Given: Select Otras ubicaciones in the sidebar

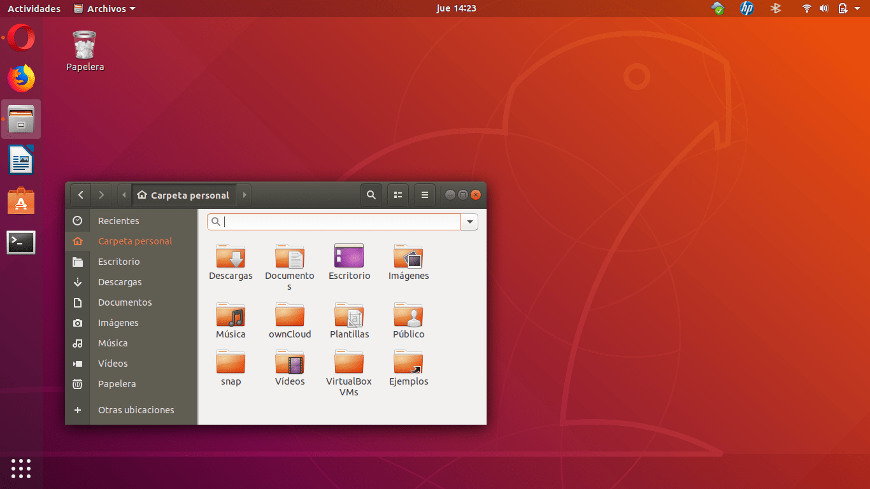Looking at the screenshot, I should click(136, 410).
